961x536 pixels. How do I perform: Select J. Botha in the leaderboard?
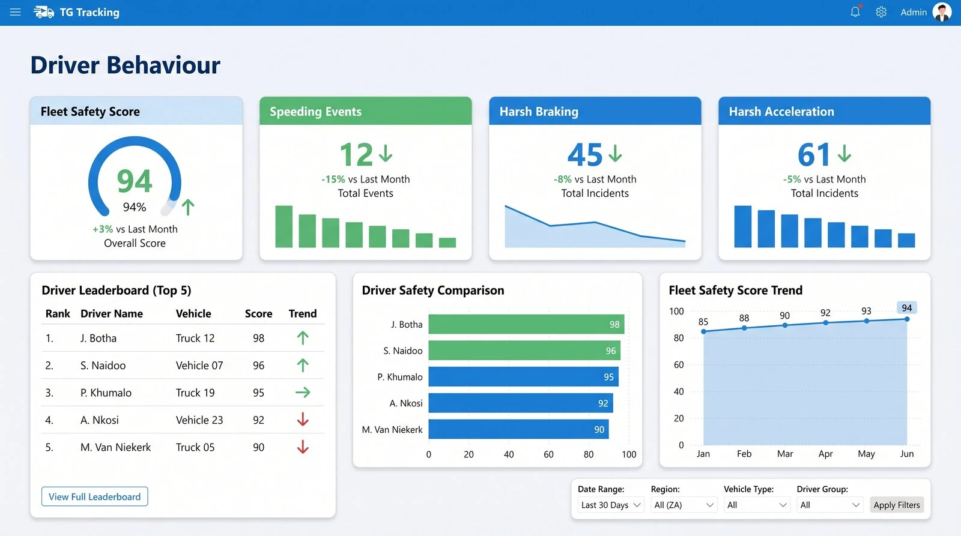click(99, 338)
